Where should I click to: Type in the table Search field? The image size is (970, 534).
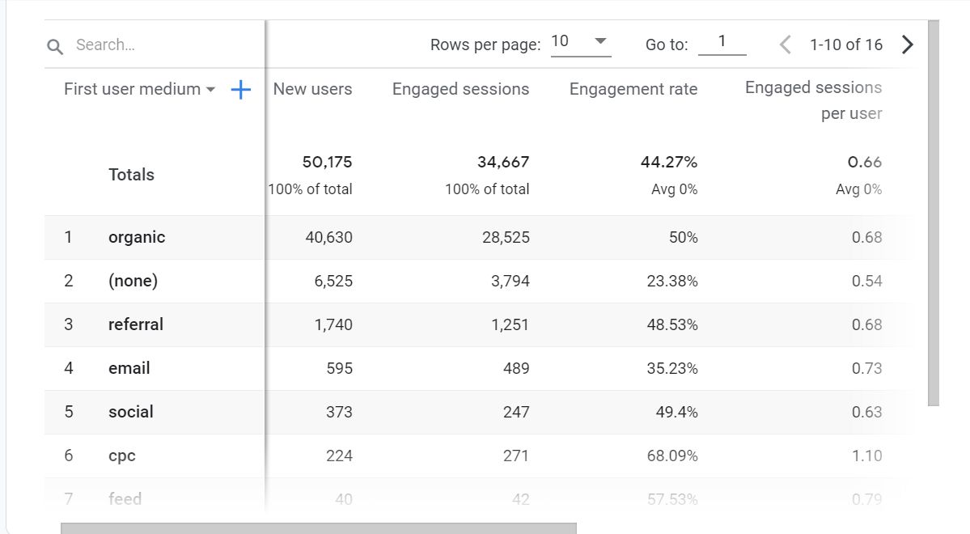click(162, 45)
